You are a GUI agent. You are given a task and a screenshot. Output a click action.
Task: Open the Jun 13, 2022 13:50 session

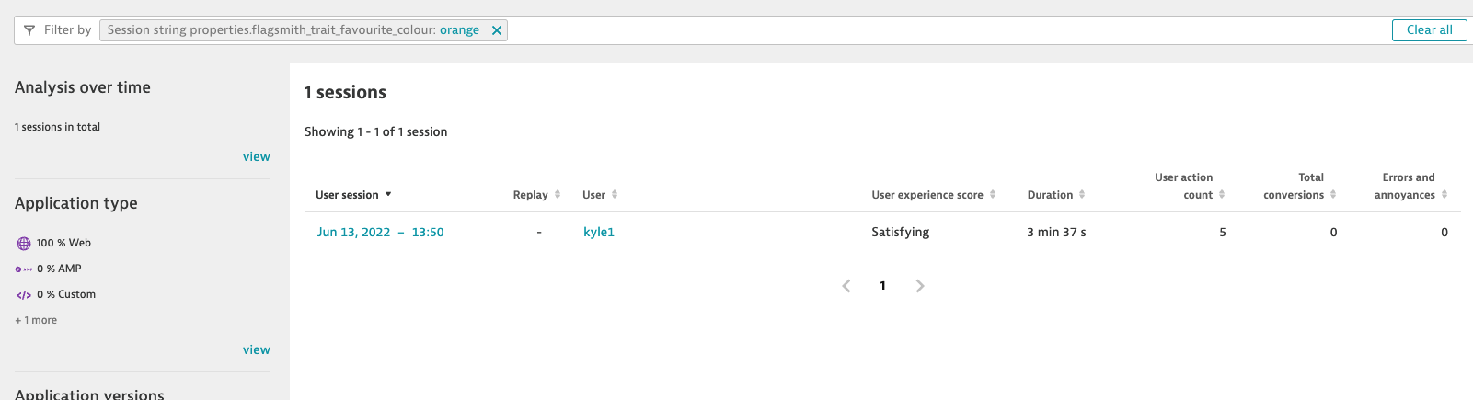click(380, 233)
